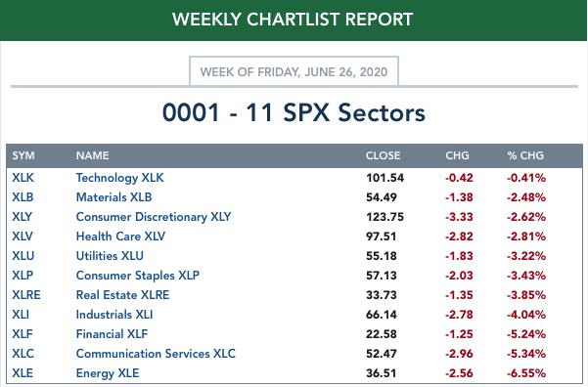Screen dimensions: 588x387
Task: Click the NAME column header
Action: pos(92,155)
